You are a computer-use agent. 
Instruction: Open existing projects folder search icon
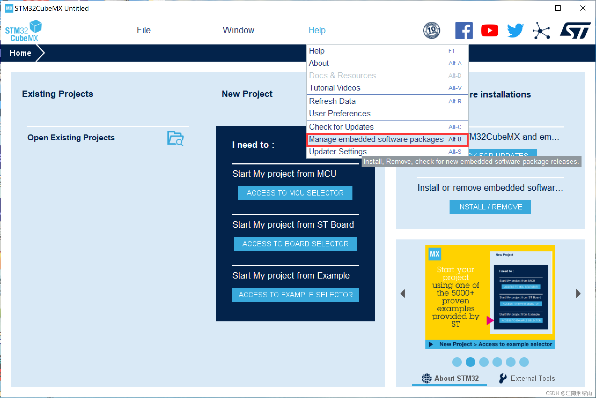pyautogui.click(x=175, y=138)
